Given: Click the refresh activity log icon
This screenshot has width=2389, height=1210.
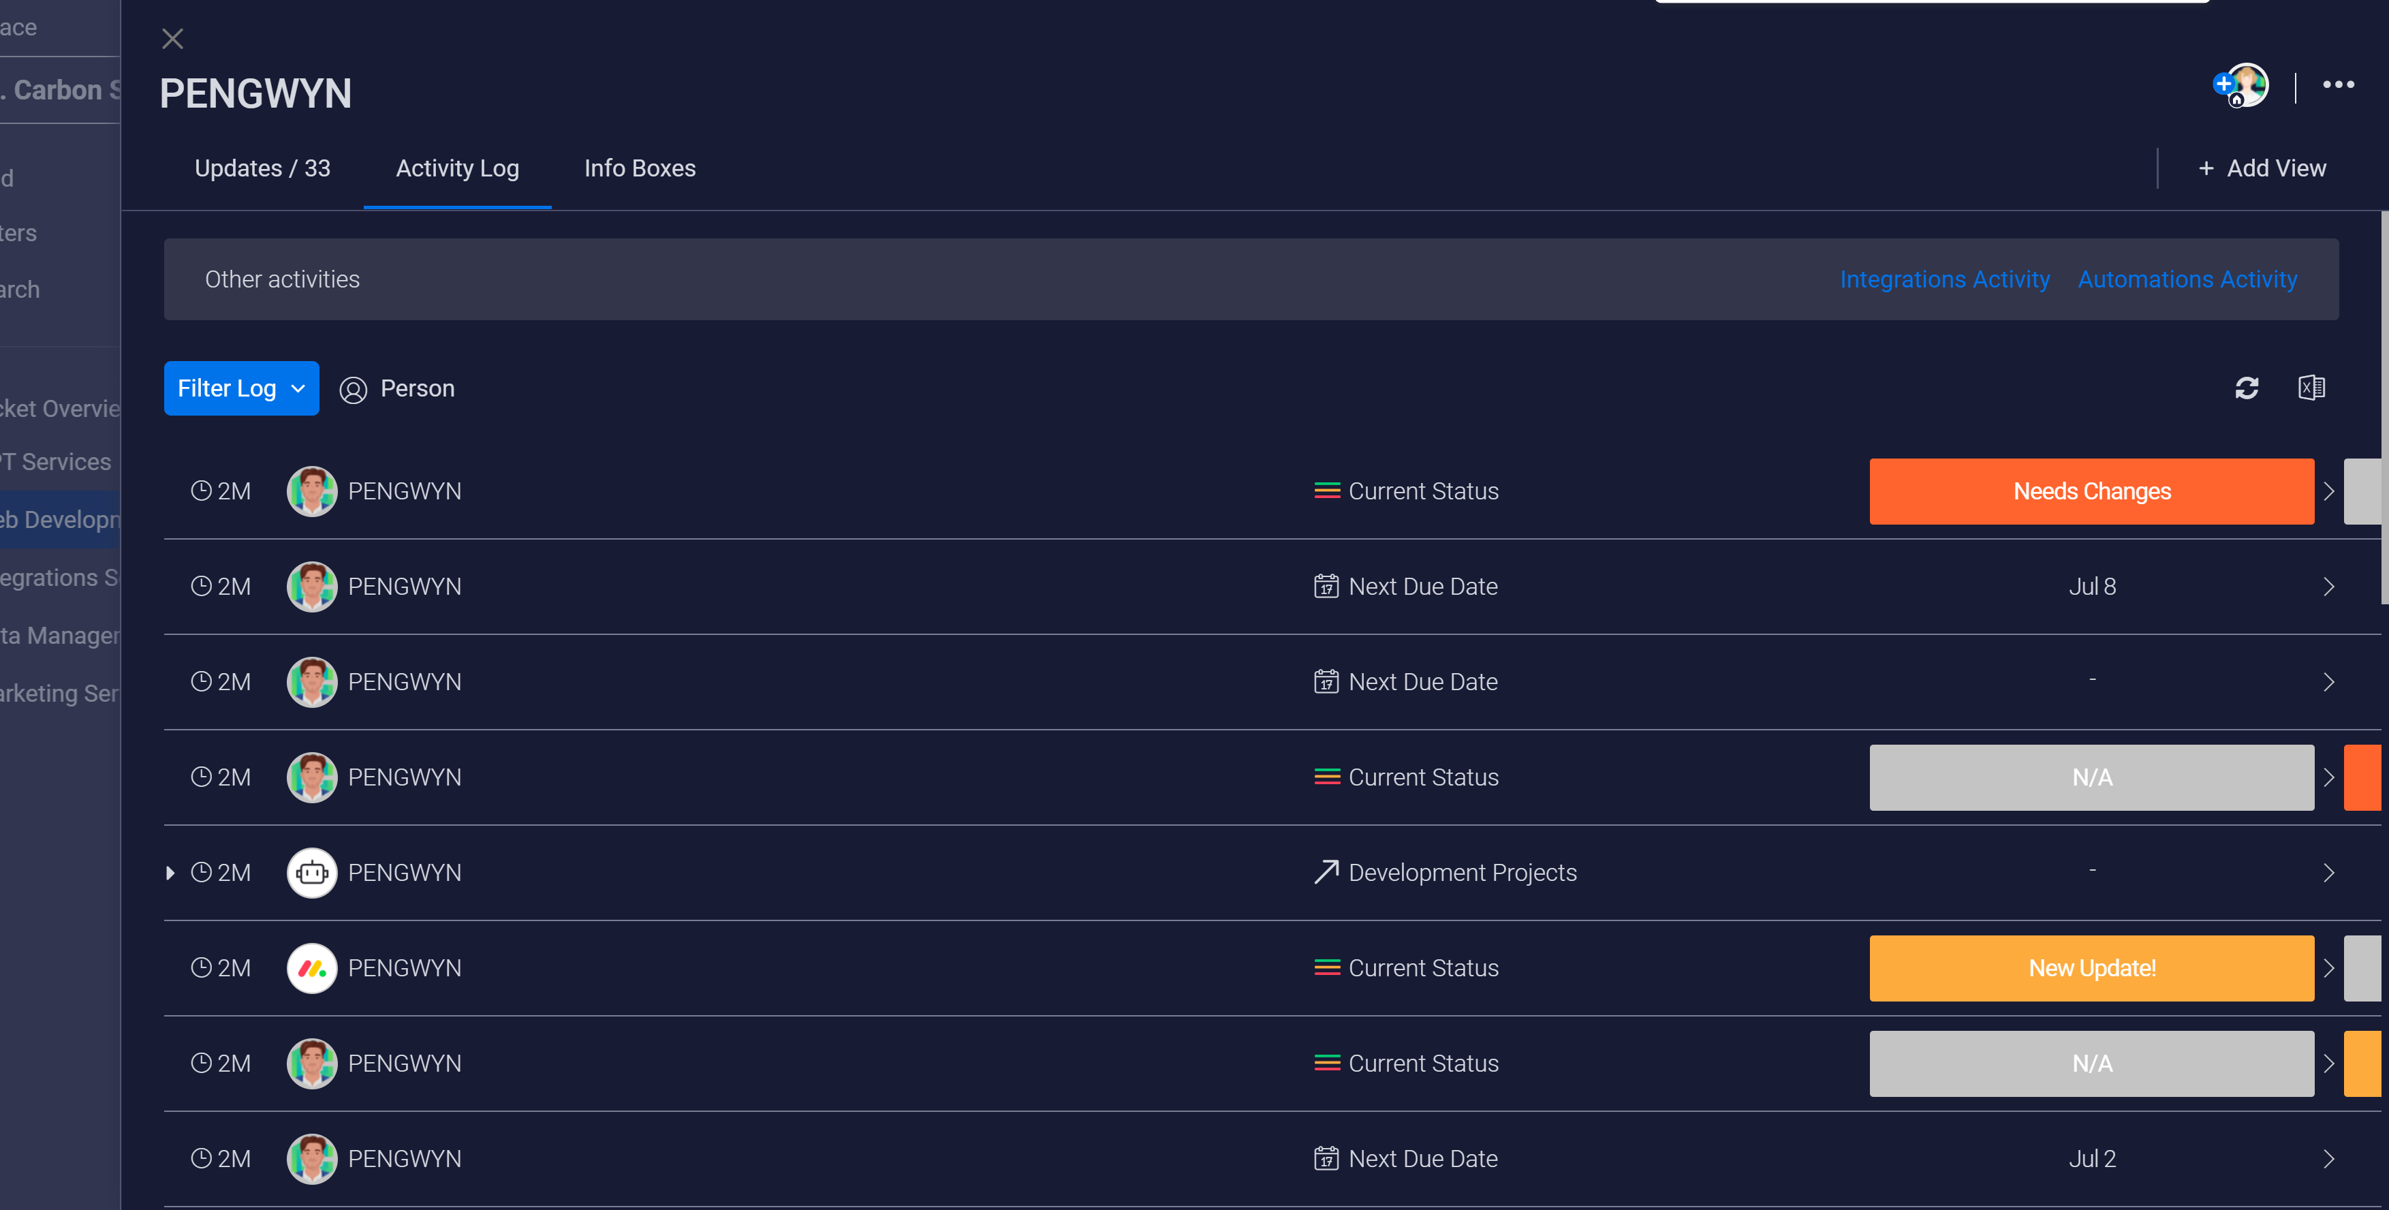Looking at the screenshot, I should tap(2246, 388).
